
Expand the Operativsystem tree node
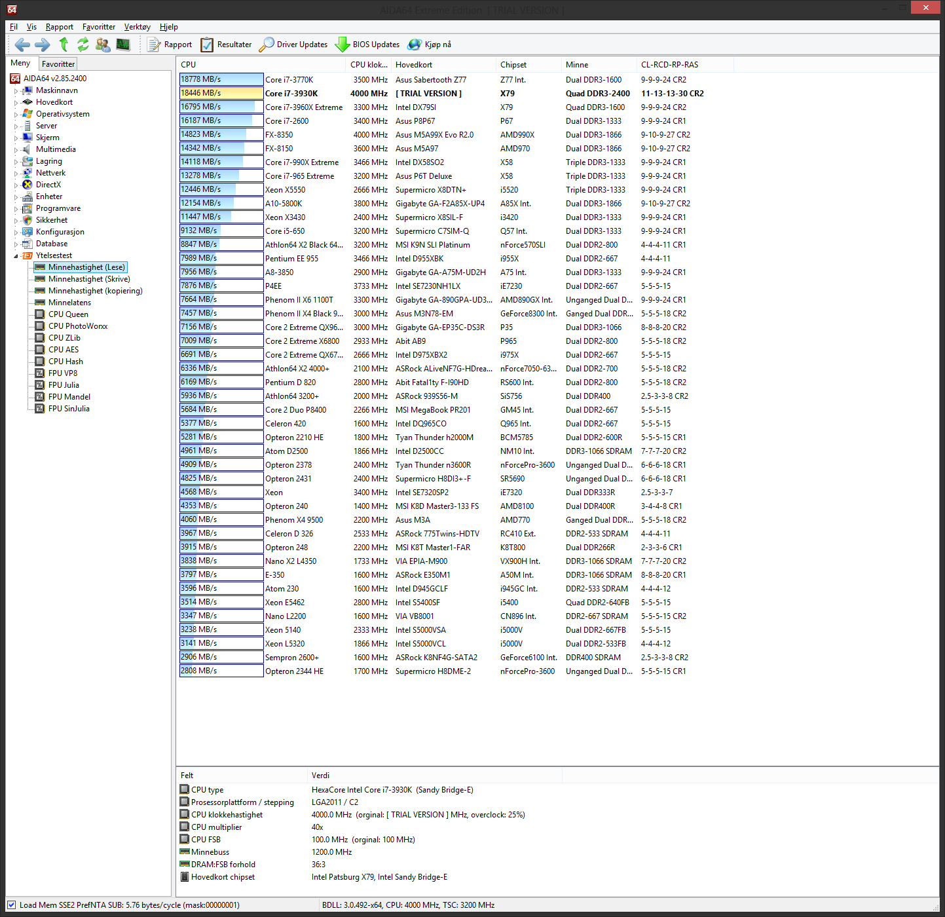16,115
